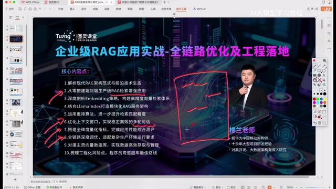Click the 批注 comments button in status bar
This screenshot has height=189, width=336.
point(231,187)
